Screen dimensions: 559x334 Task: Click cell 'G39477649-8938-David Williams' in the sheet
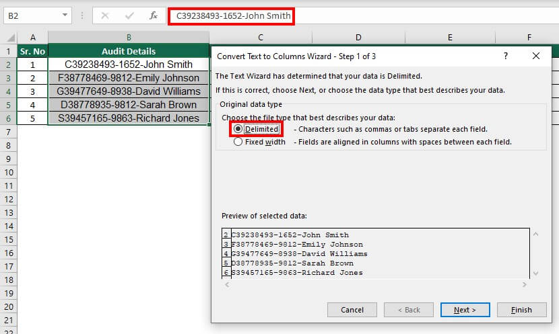129,91
